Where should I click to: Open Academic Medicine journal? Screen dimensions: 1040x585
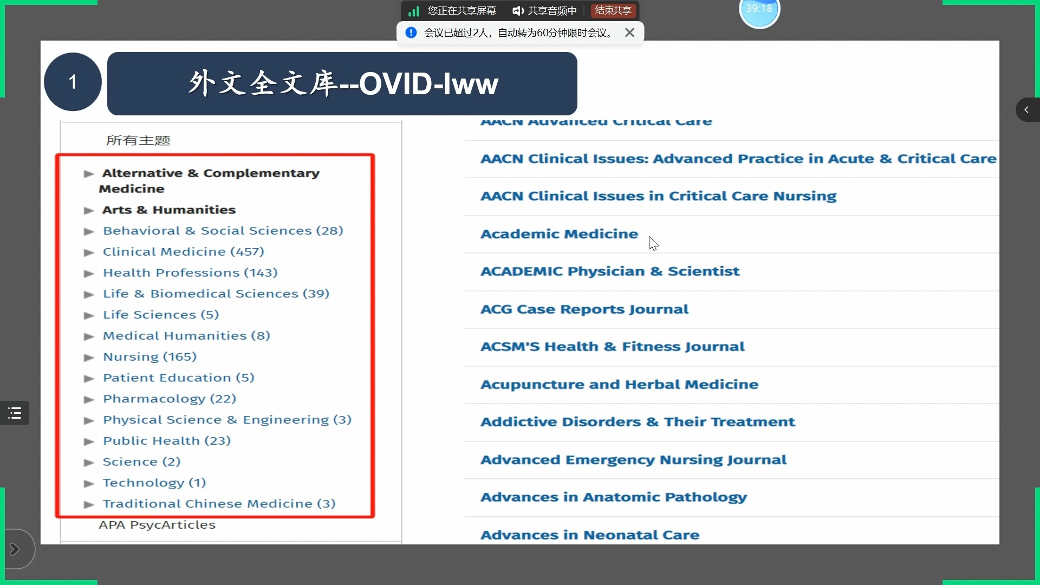click(559, 234)
